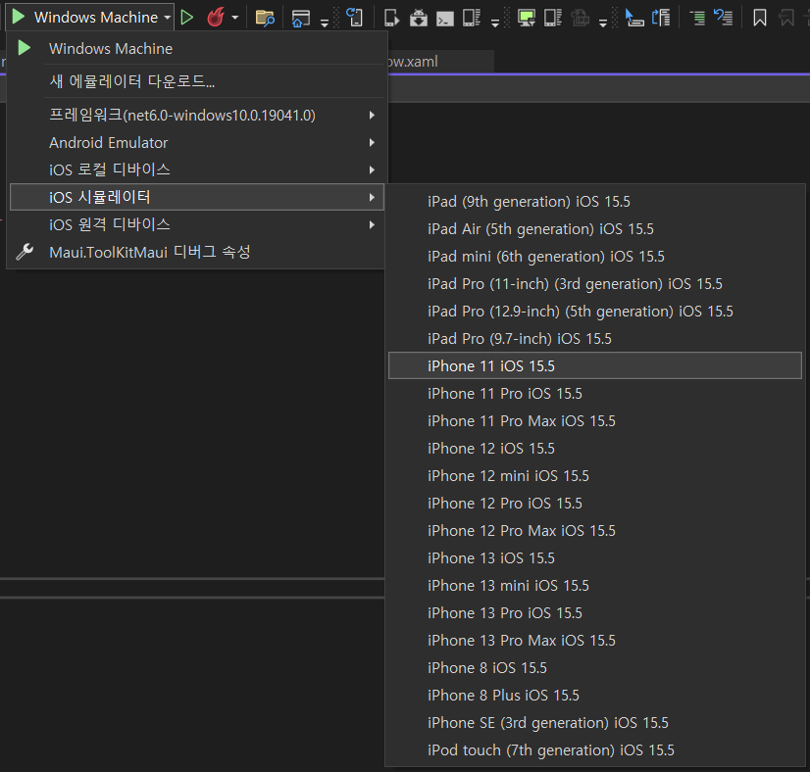Start without debugging green outline arrow
The image size is (810, 772).
pos(187,18)
